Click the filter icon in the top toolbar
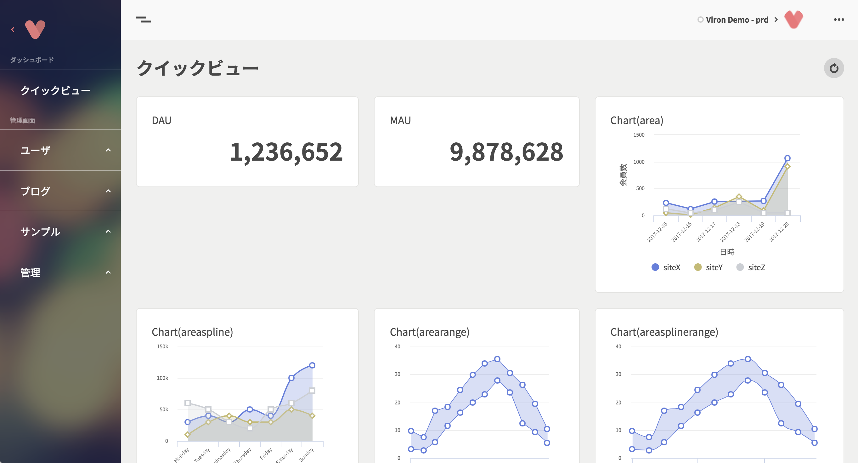Screen dimensions: 858x463 144,19
